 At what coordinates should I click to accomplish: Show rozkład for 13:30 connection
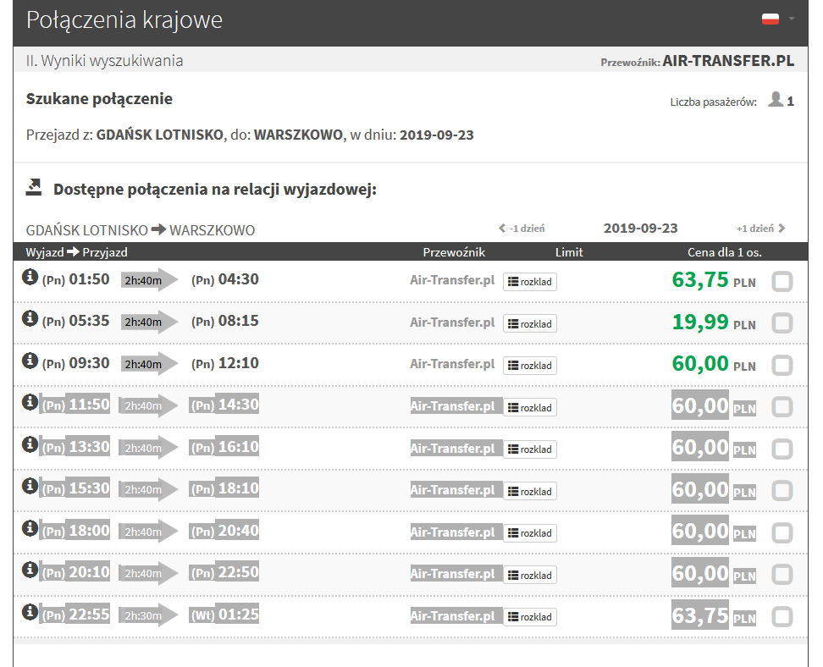tap(529, 449)
